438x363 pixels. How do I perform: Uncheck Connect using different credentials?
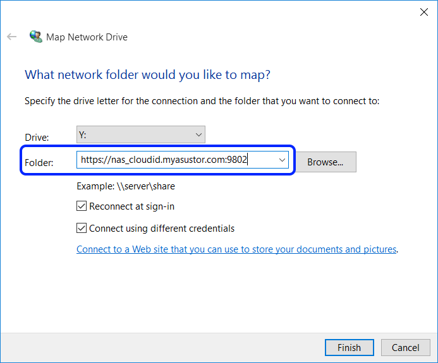click(x=82, y=229)
